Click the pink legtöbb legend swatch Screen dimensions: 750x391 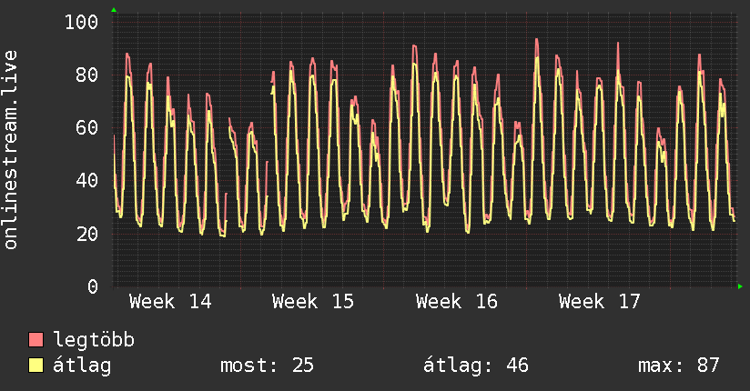[x=35, y=339]
